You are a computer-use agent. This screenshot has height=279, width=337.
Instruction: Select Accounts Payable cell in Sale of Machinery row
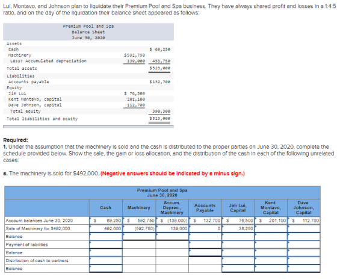205,228
